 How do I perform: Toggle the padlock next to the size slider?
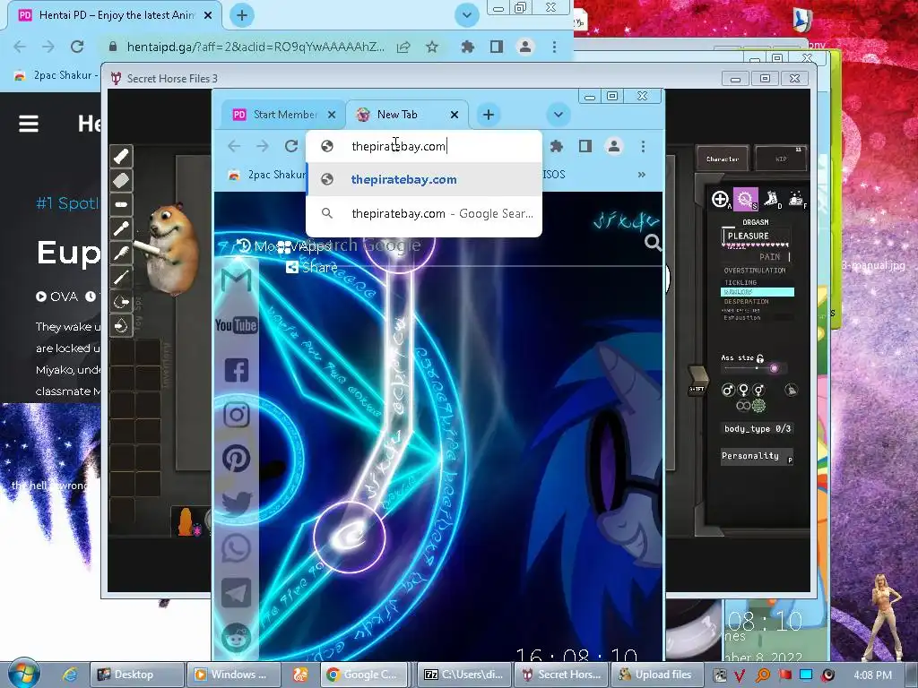[760, 358]
